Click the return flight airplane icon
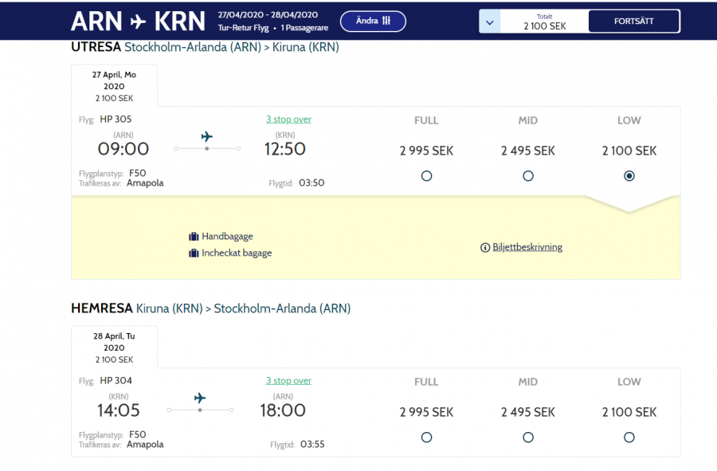 pos(200,398)
